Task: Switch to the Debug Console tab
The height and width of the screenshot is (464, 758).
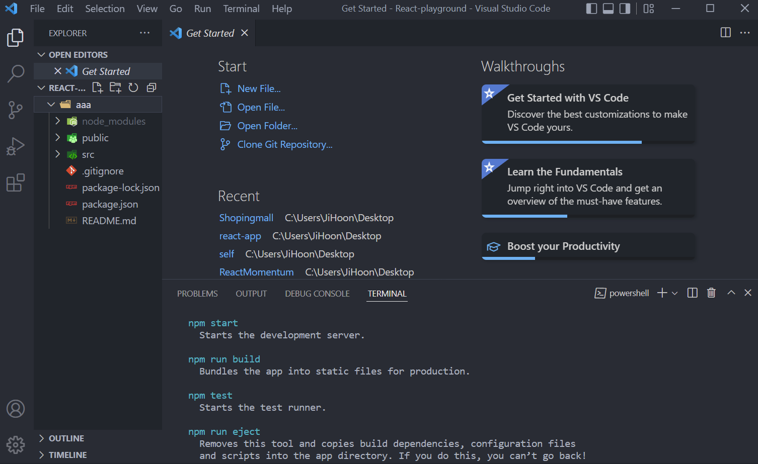Action: click(317, 294)
